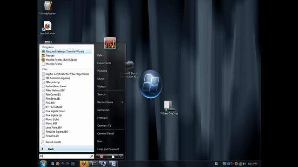298x167 pixels.
Task: Launch Files and Settings Transfer Wizard
Action: tap(66, 51)
